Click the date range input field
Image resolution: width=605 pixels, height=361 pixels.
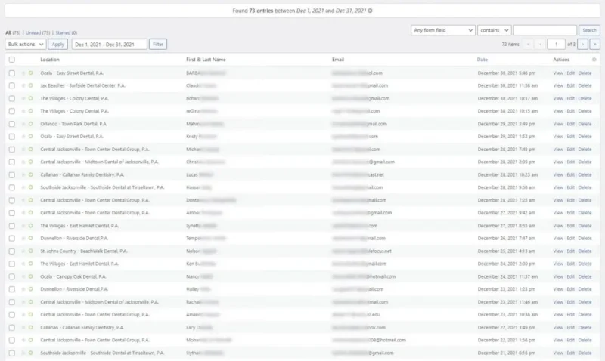coord(110,45)
